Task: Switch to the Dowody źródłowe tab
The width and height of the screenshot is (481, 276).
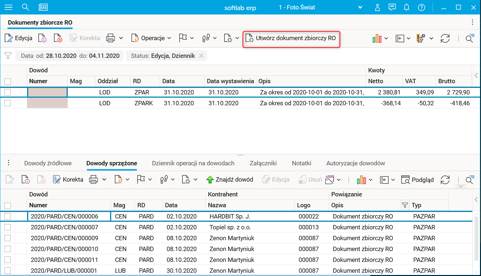Action: tap(48, 163)
